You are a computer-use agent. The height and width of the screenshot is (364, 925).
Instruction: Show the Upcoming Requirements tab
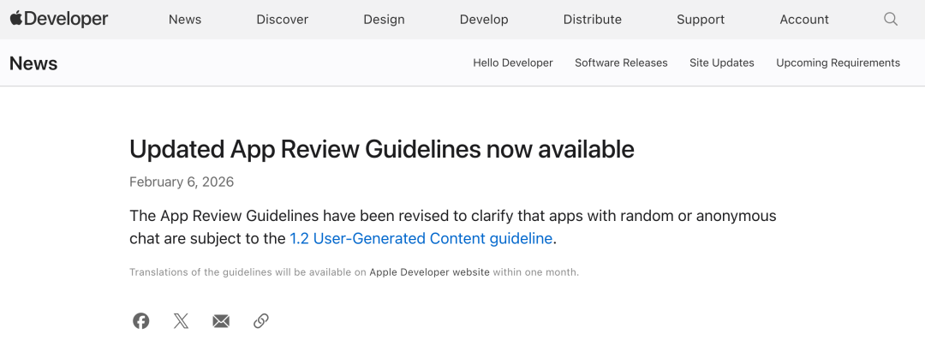838,63
